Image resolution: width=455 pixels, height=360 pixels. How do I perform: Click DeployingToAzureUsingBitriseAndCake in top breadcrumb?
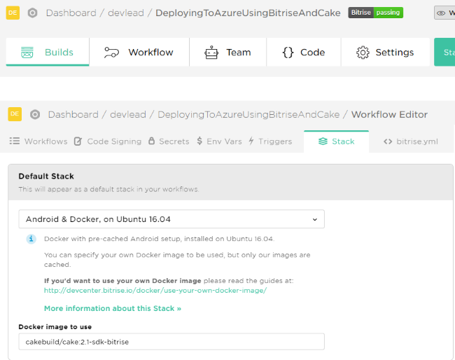pos(248,13)
